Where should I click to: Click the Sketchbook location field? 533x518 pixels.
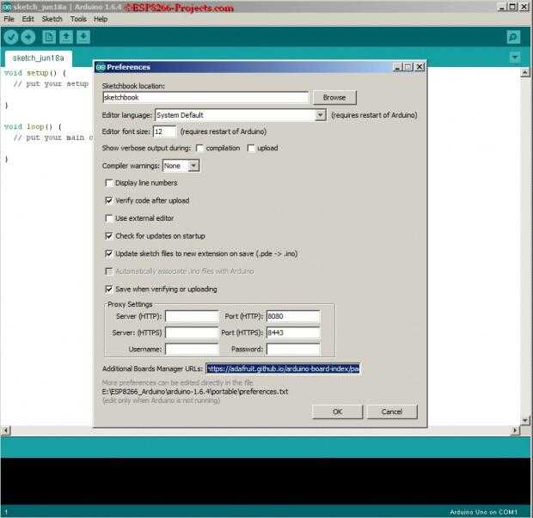tap(205, 97)
